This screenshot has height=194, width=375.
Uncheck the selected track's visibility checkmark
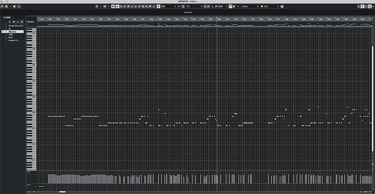(x=3, y=31)
